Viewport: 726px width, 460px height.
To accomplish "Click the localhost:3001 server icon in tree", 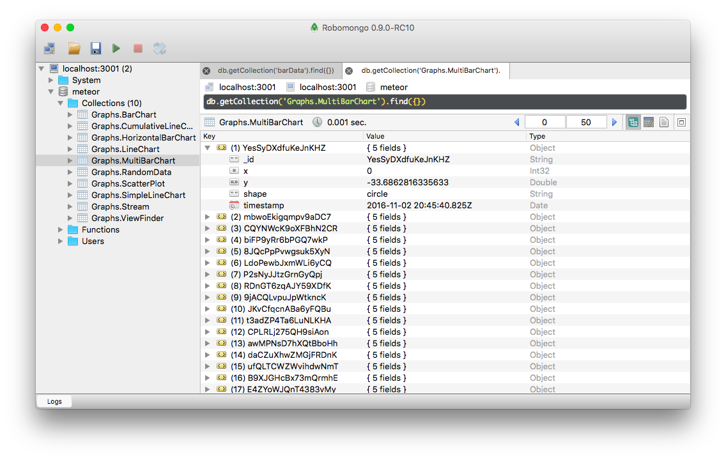I will [54, 68].
